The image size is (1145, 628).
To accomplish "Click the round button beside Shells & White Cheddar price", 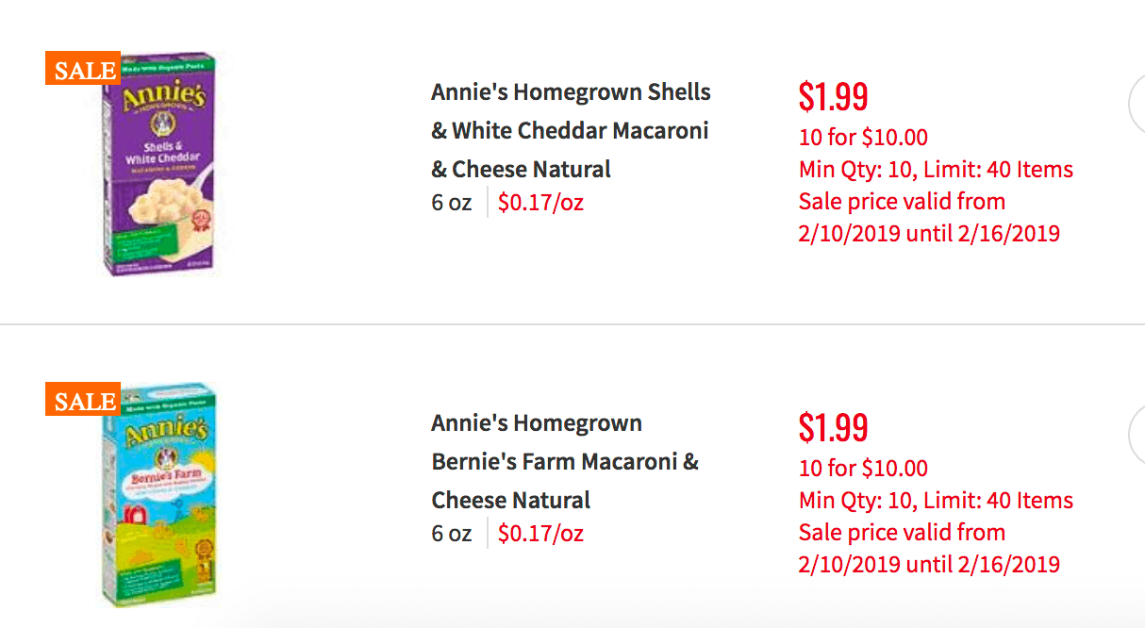I will pyautogui.click(x=1137, y=105).
